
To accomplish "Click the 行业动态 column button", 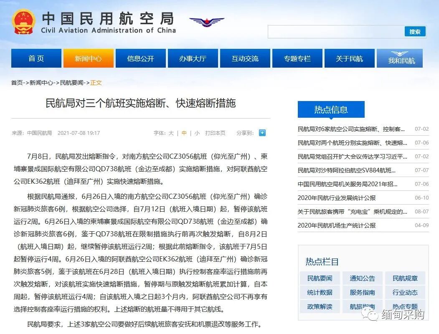I will [405, 292].
